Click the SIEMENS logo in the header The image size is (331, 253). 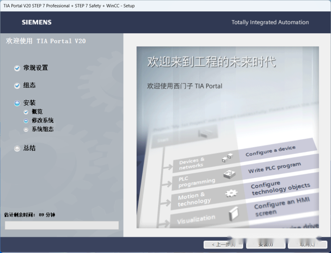pos(37,22)
